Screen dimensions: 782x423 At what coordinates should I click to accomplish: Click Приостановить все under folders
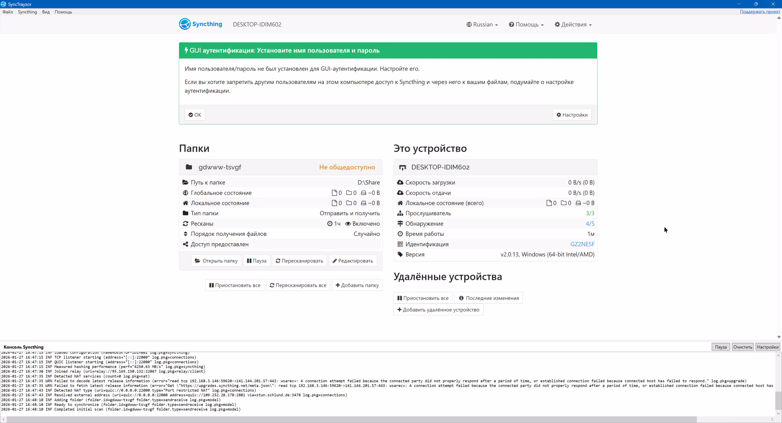(x=235, y=285)
